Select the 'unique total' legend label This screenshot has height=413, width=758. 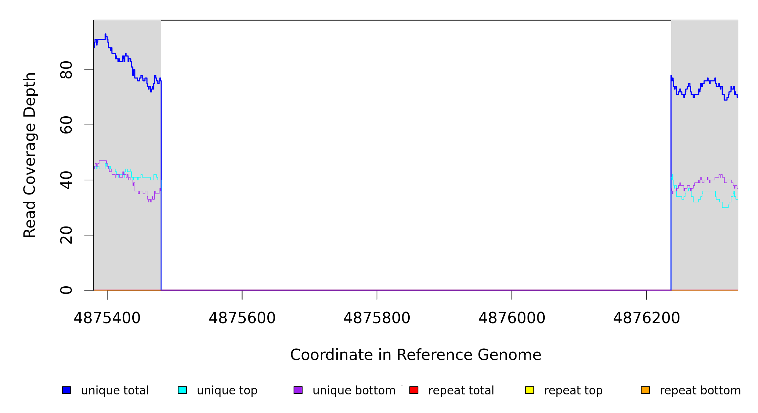pos(115,391)
